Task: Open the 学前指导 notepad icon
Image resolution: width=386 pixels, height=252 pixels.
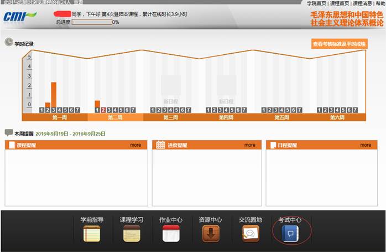Action: 91,234
